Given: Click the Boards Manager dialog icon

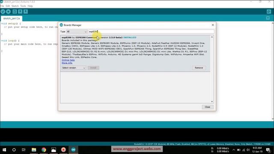Looking at the screenshot, I should (61, 25).
